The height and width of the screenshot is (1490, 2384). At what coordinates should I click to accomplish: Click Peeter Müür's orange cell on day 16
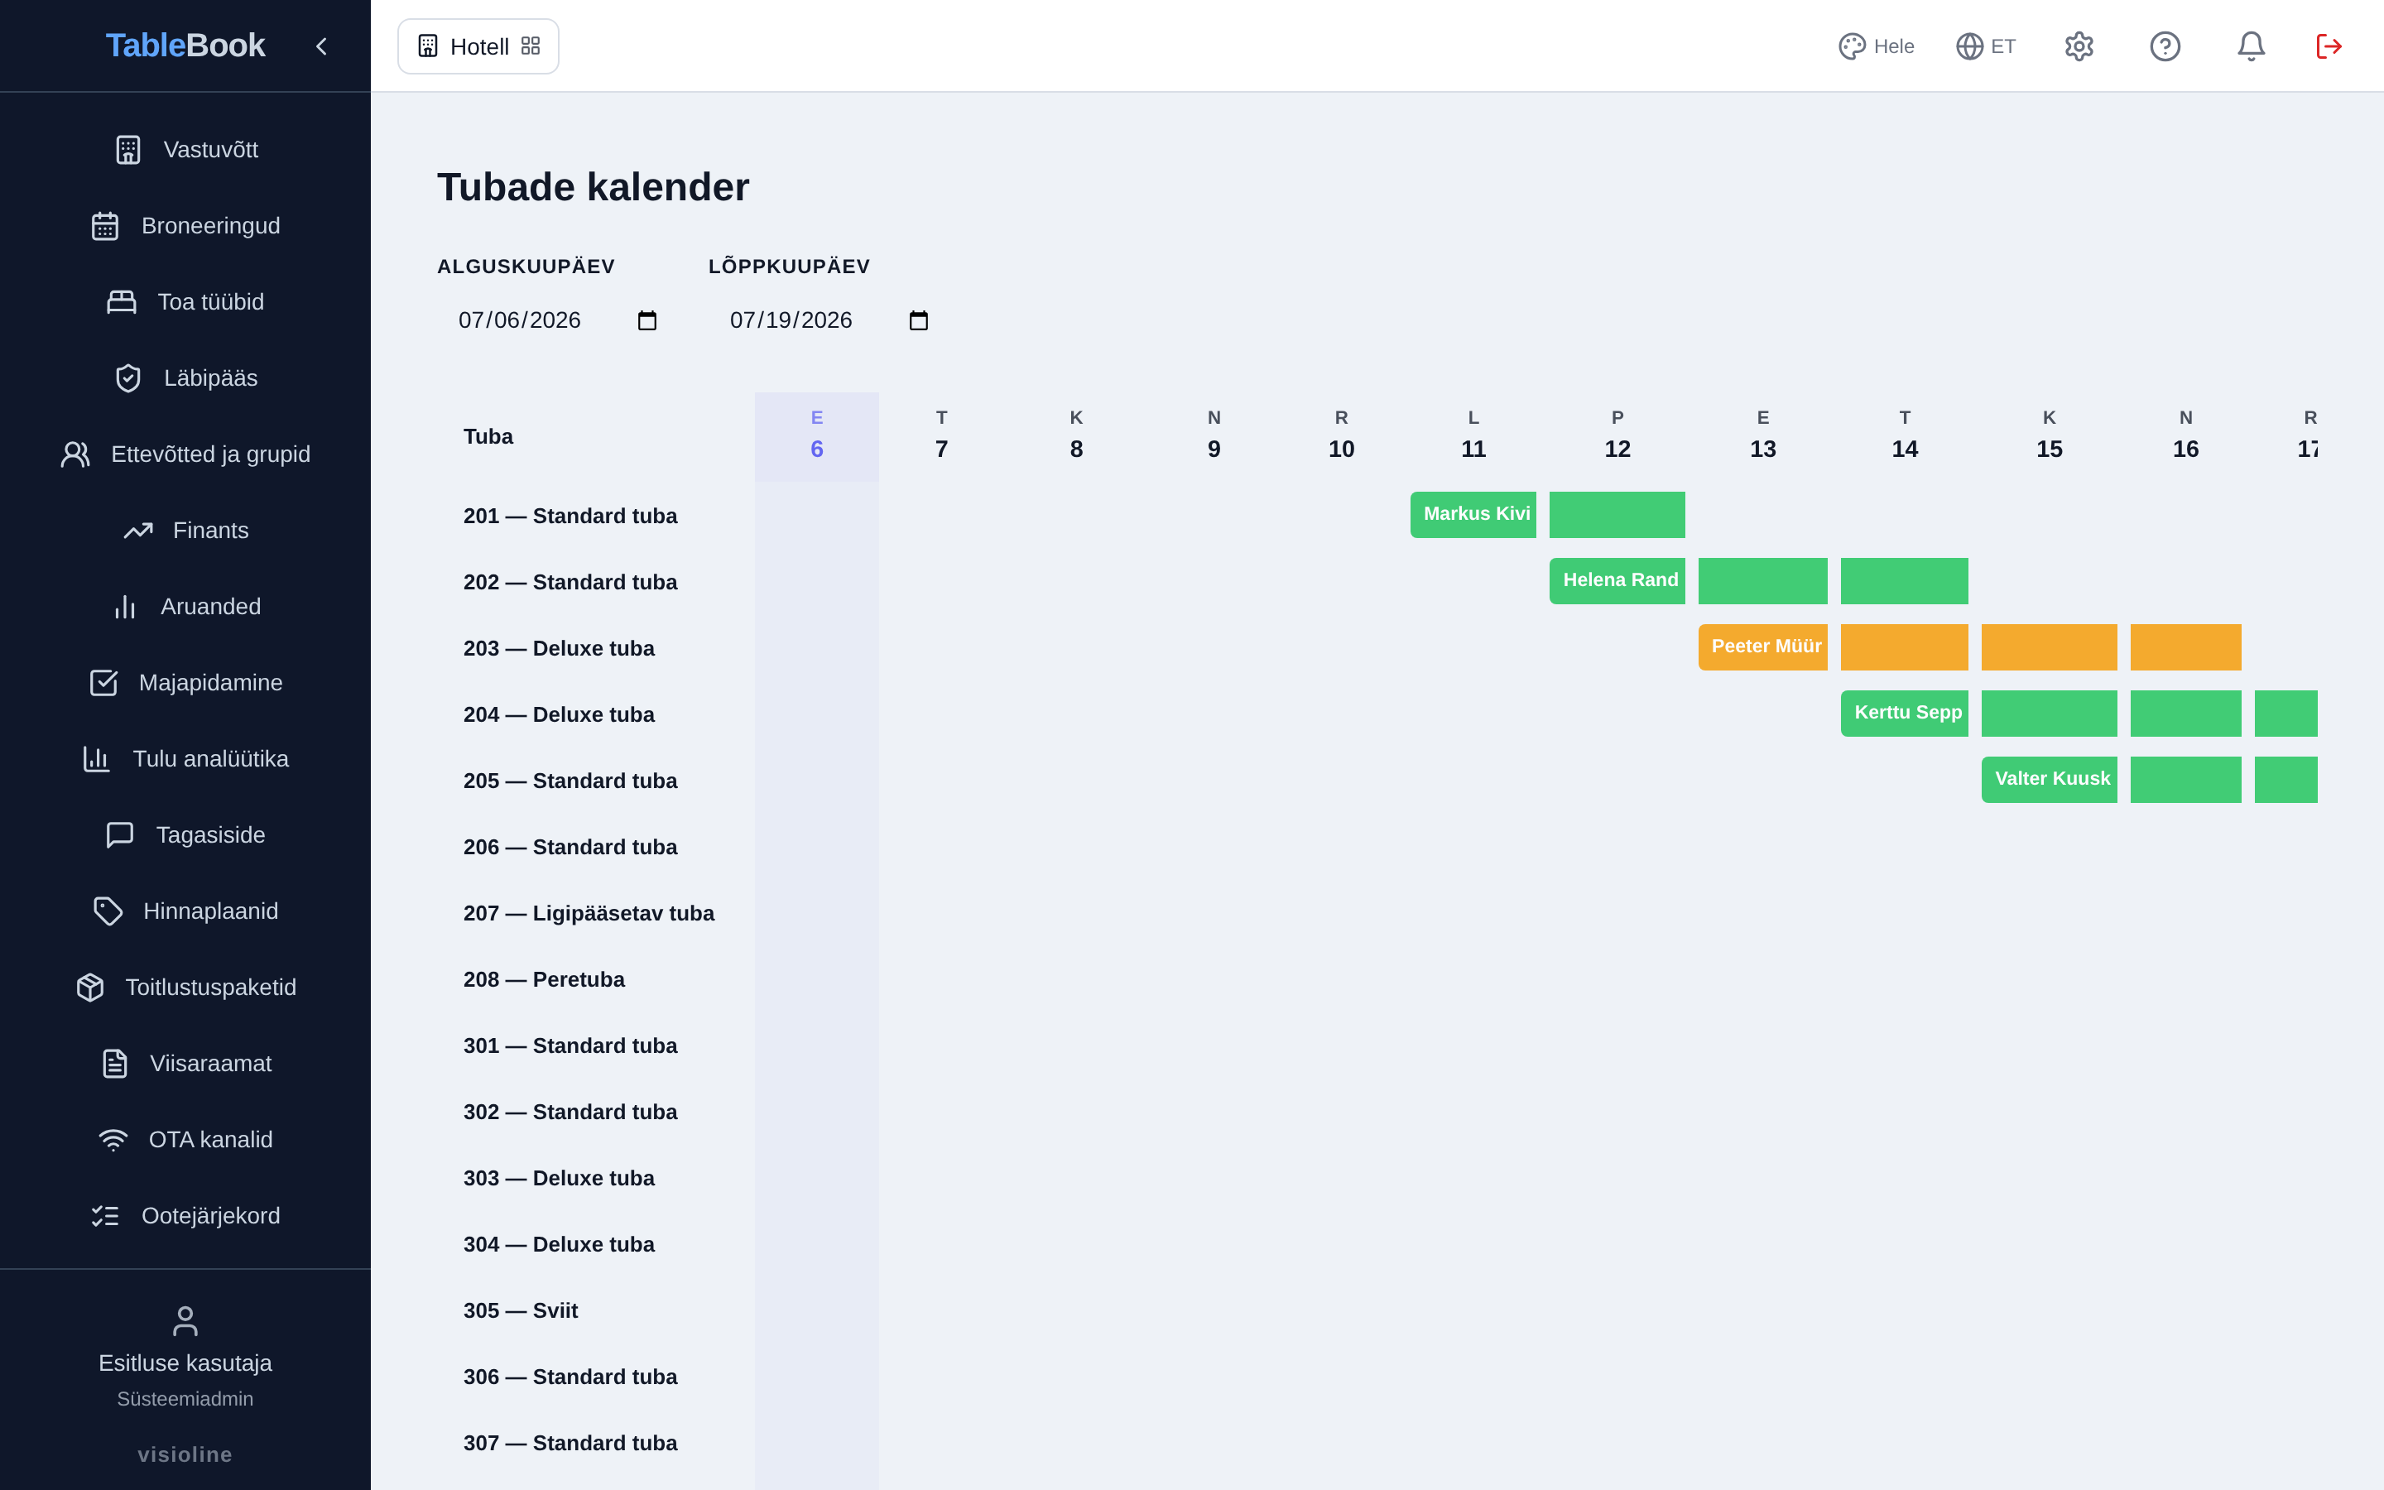[2185, 646]
